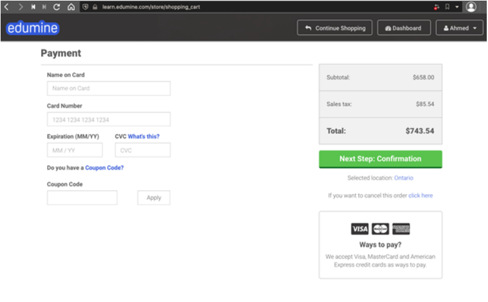The width and height of the screenshot is (488, 302).
Task: Click Continue Shopping button
Action: 335,28
